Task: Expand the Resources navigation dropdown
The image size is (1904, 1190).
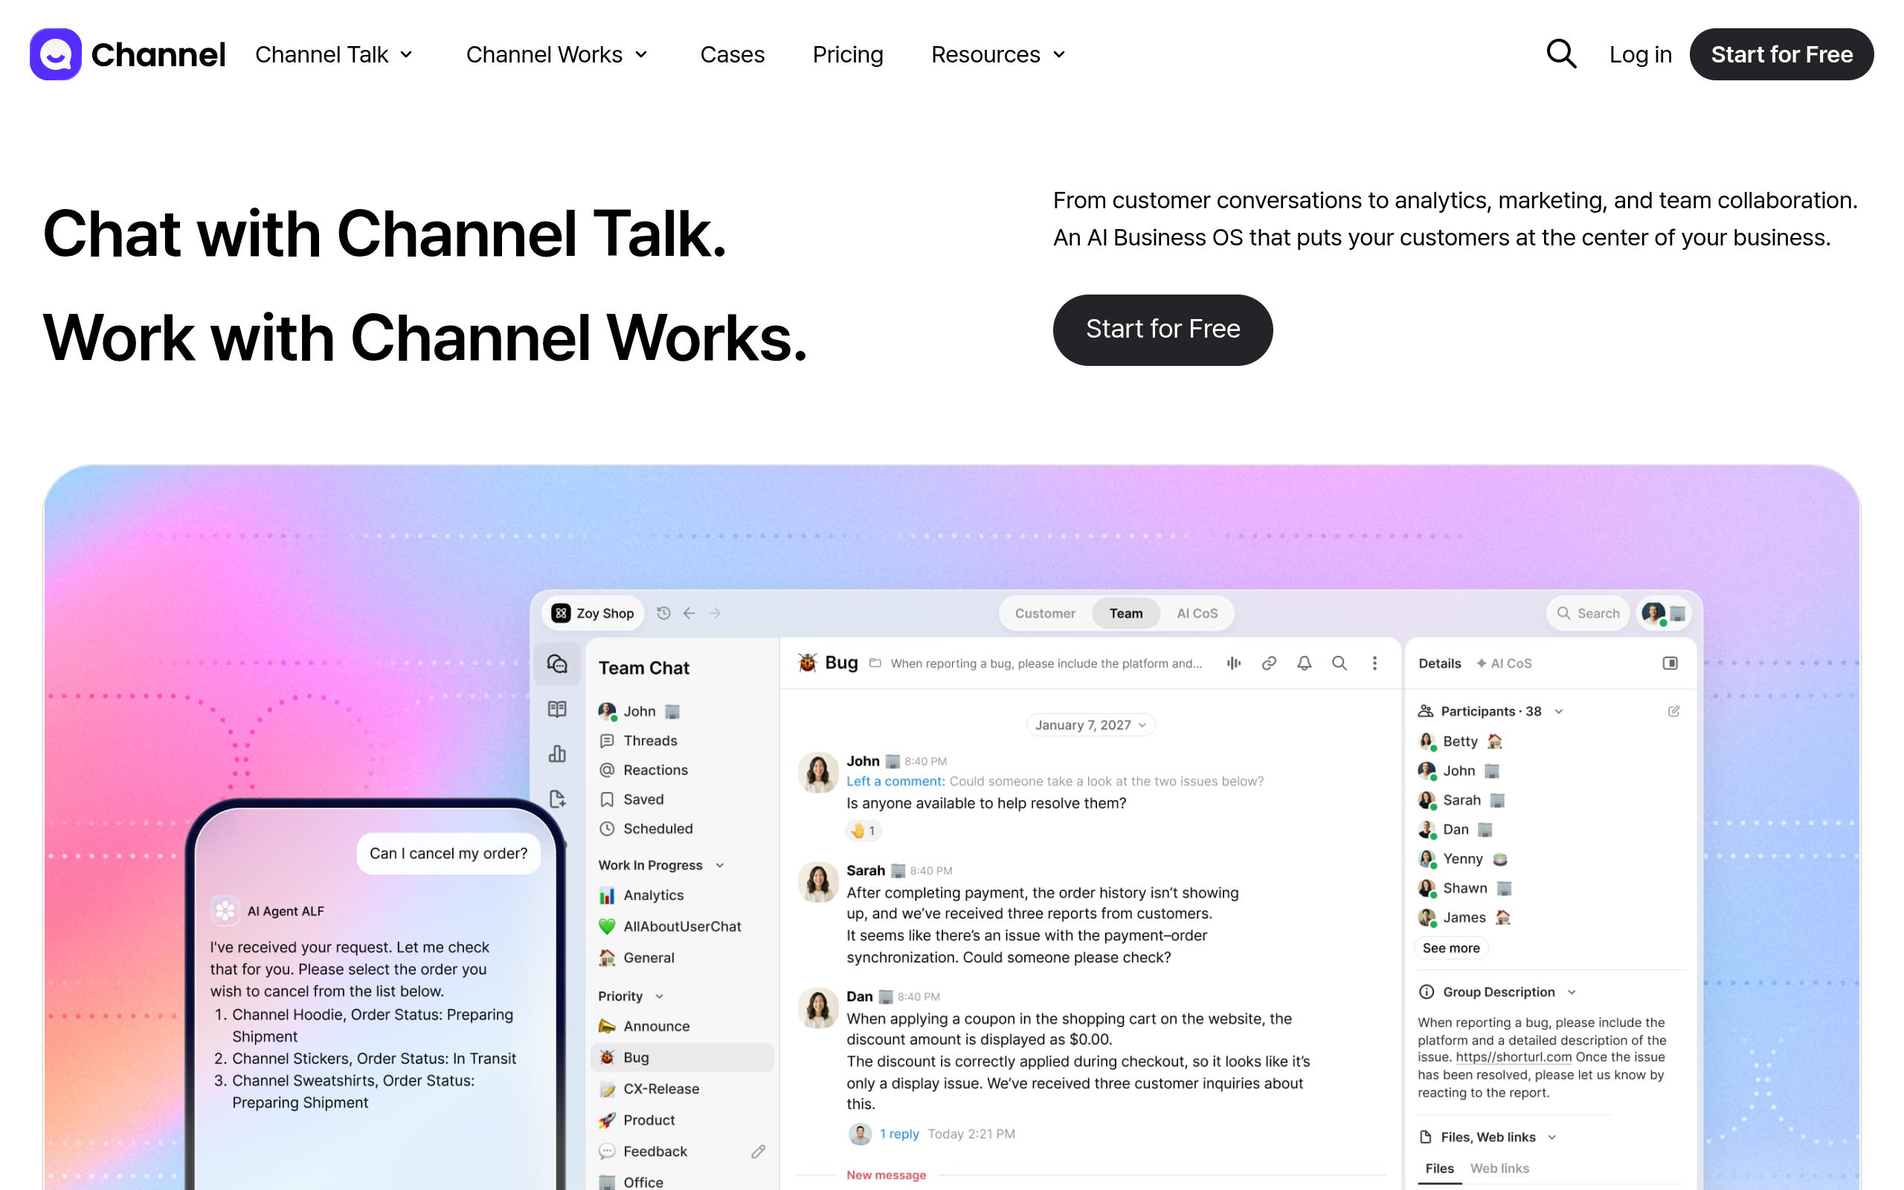Action: coord(998,54)
